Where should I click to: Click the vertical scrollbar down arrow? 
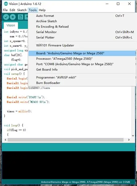[x=133, y=135]
